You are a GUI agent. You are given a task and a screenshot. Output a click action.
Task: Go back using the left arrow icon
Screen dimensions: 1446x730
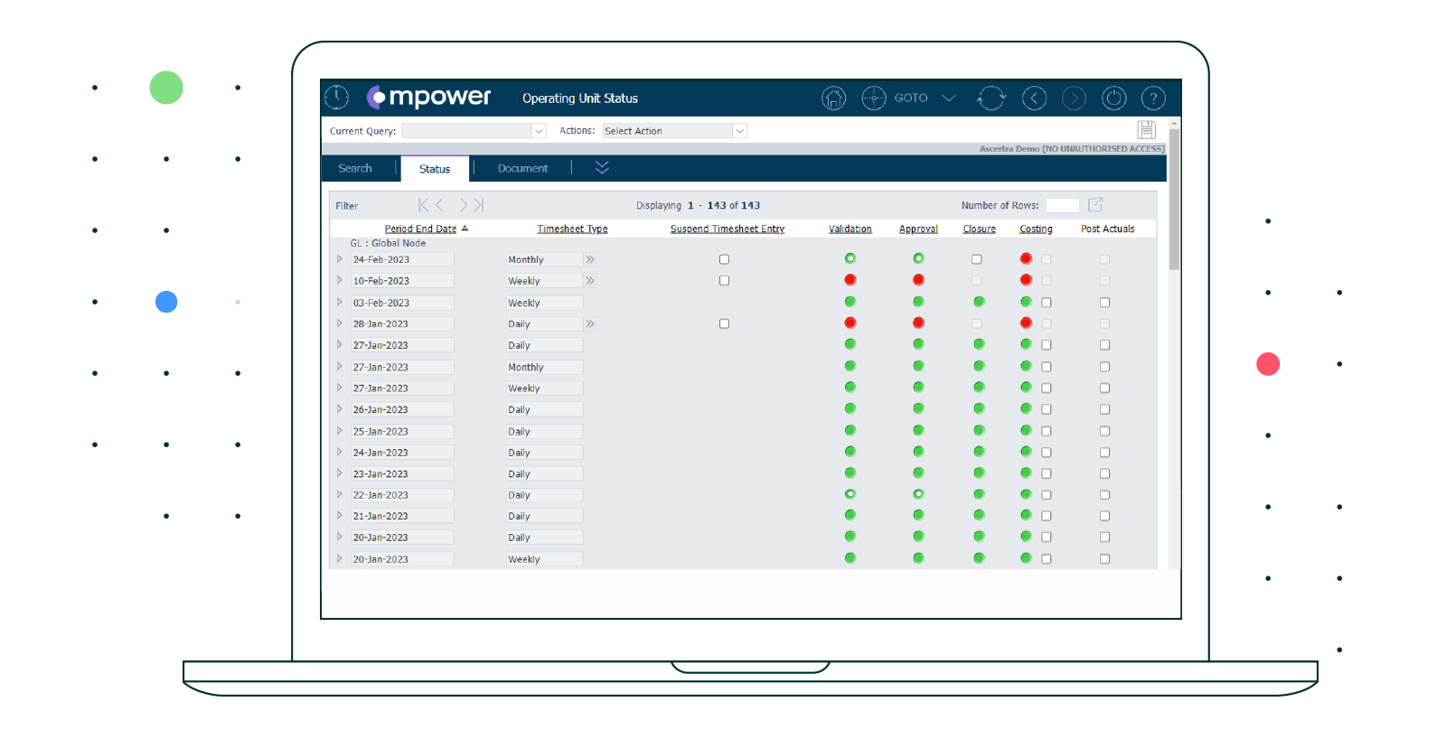click(x=1034, y=98)
